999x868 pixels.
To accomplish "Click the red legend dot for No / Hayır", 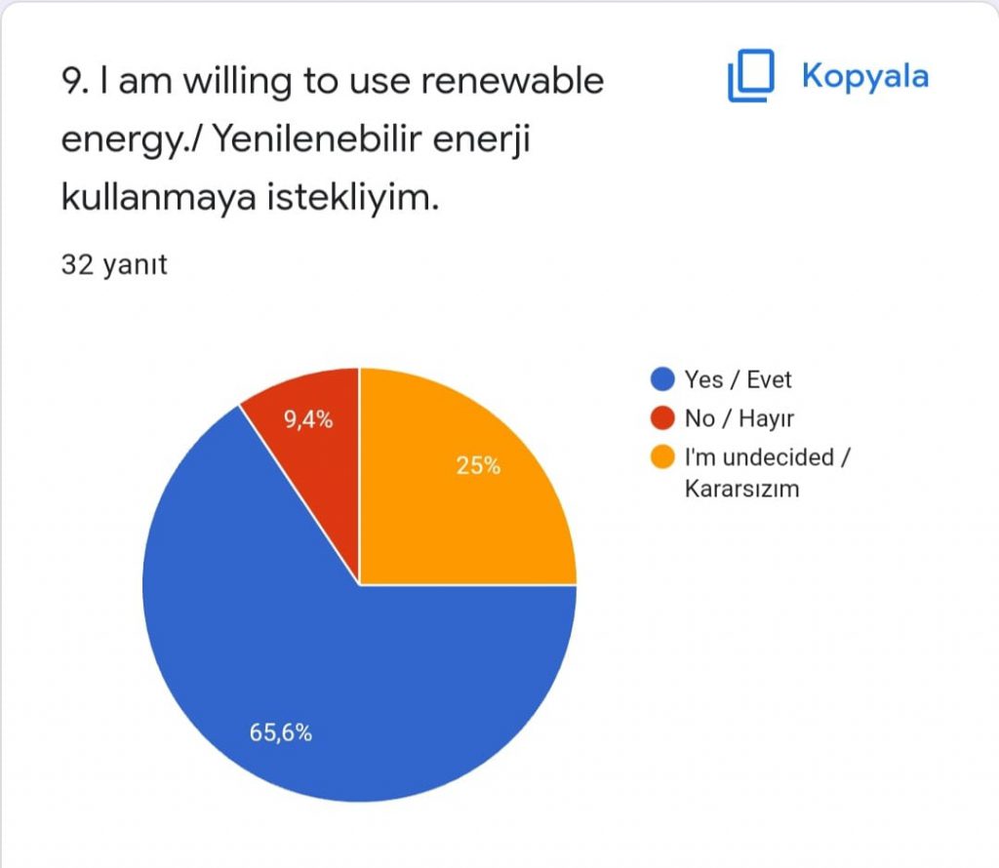I will pos(663,418).
